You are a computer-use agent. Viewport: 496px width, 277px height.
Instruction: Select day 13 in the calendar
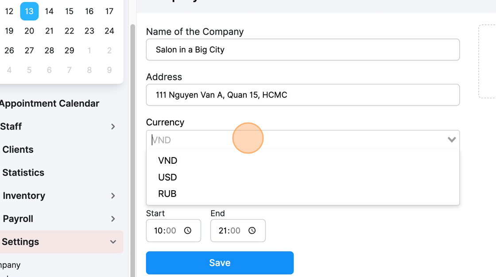tap(29, 12)
